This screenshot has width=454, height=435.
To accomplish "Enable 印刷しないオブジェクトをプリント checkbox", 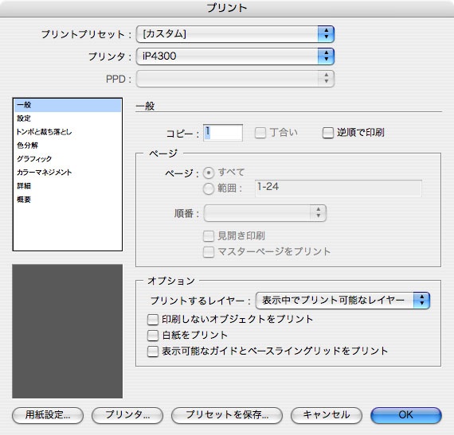I will (153, 320).
